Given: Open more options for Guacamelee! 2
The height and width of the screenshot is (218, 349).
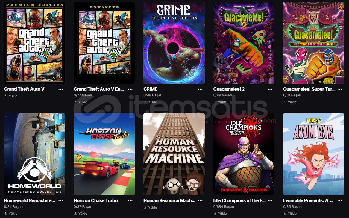Looking at the screenshot, I should (x=270, y=89).
